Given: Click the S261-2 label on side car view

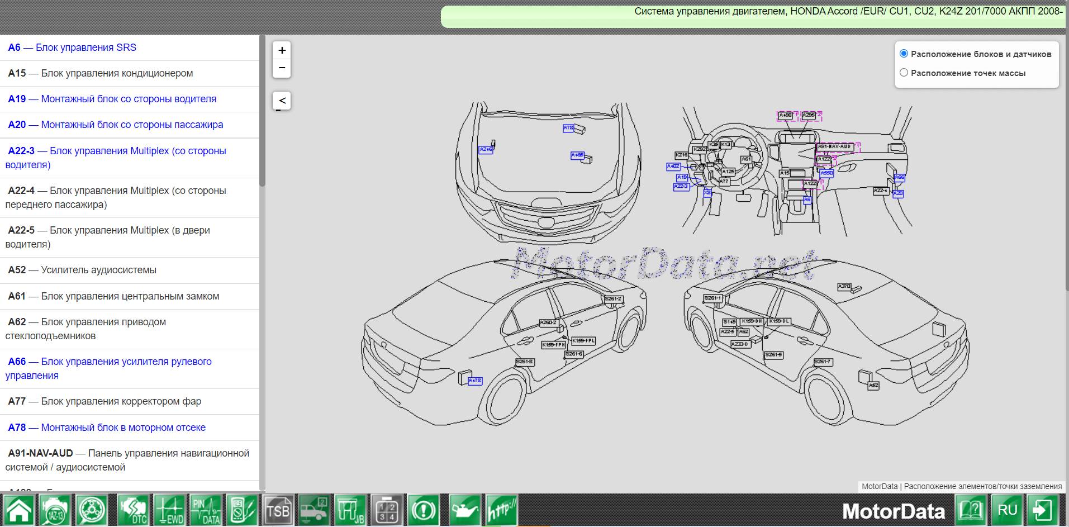Looking at the screenshot, I should (614, 299).
